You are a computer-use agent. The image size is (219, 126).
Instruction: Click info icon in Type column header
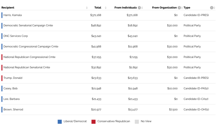[x=211, y=8]
